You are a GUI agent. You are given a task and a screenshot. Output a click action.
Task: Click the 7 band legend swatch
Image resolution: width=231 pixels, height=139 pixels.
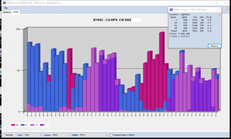coord(42,125)
